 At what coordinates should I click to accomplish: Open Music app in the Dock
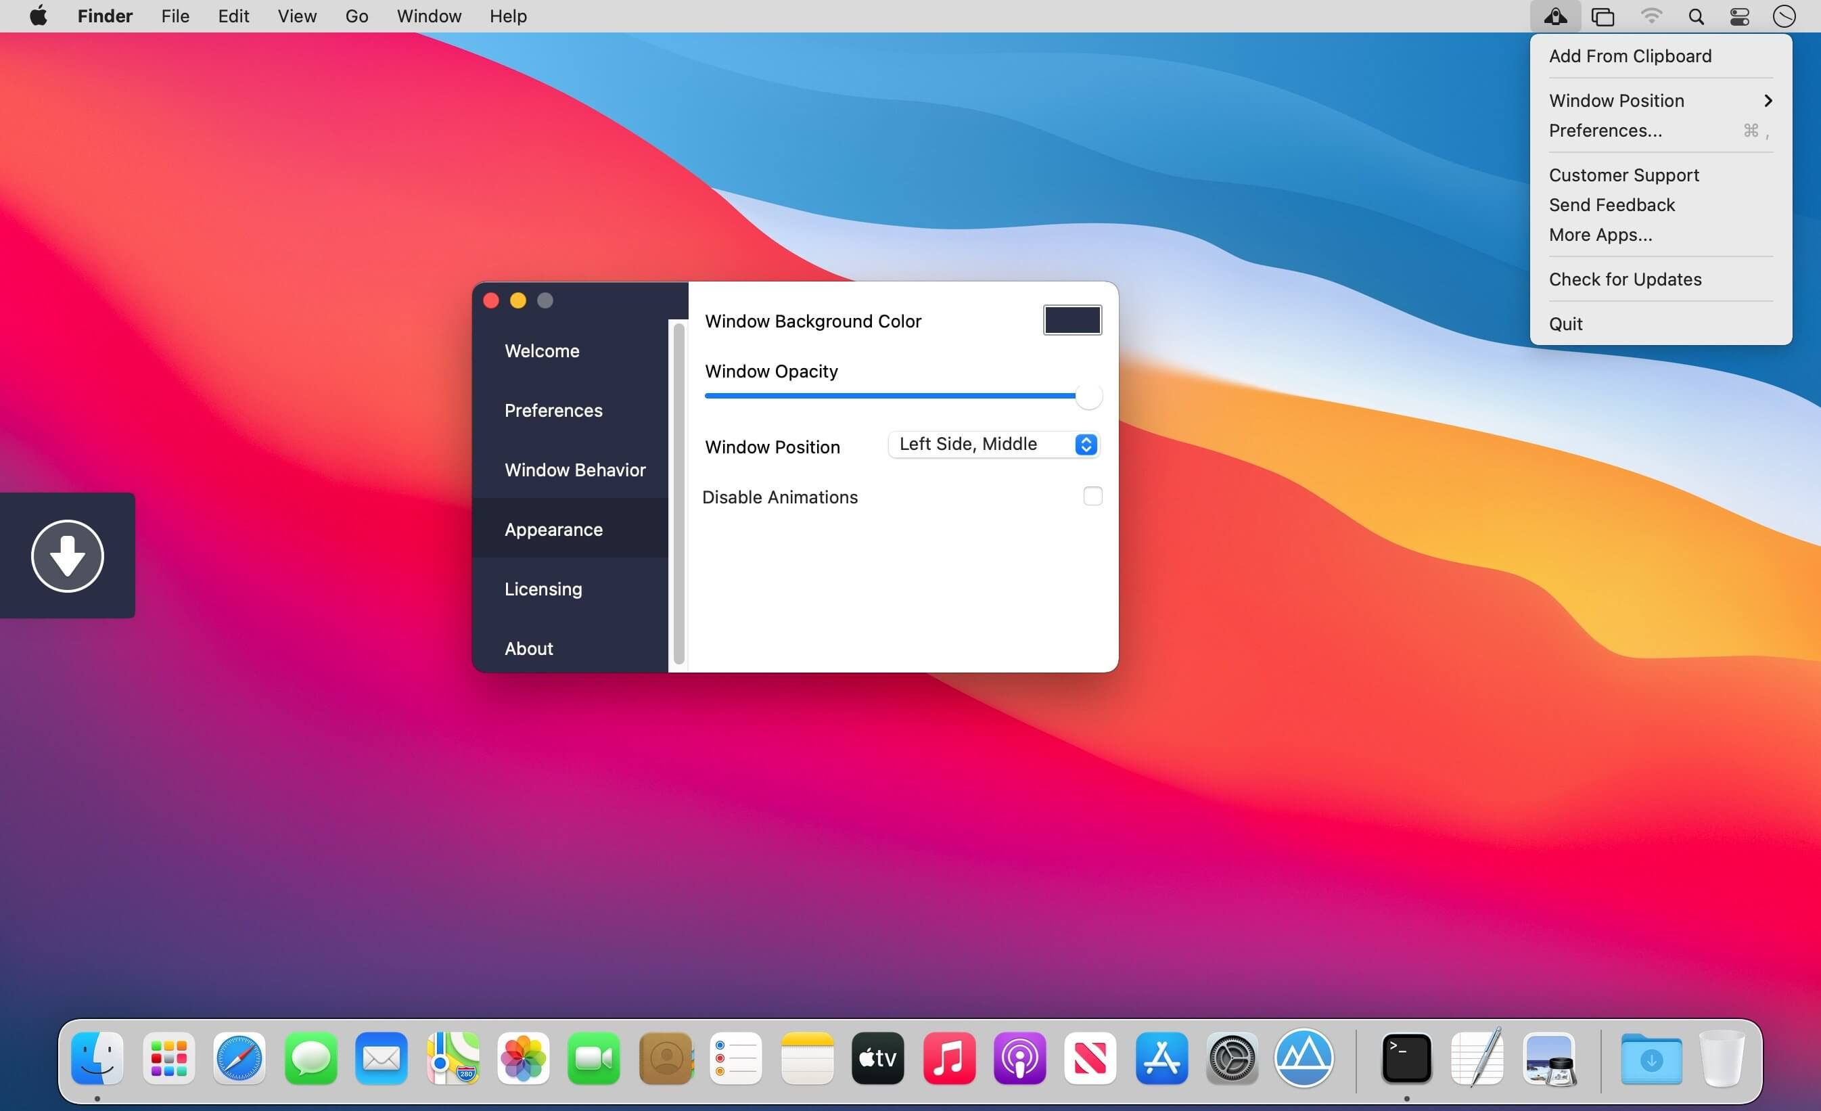point(949,1058)
